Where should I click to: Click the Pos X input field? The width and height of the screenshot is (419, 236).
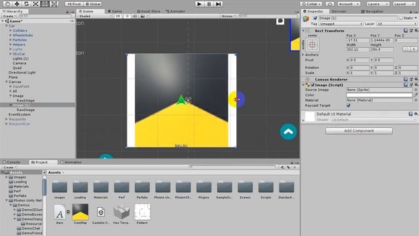pyautogui.click(x=357, y=40)
